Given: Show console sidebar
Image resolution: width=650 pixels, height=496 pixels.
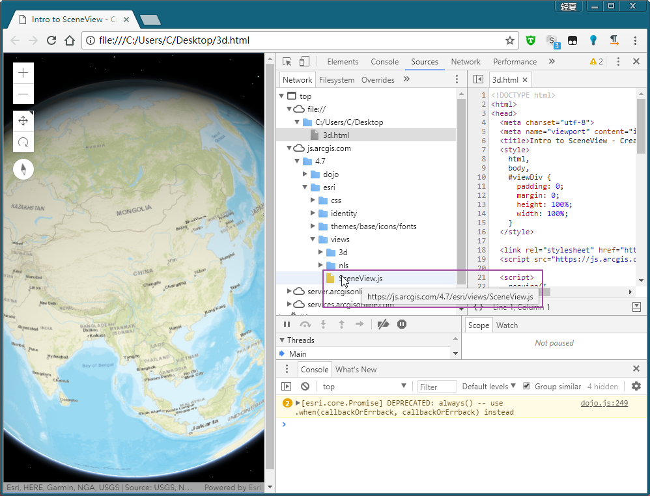Looking at the screenshot, I should point(286,386).
